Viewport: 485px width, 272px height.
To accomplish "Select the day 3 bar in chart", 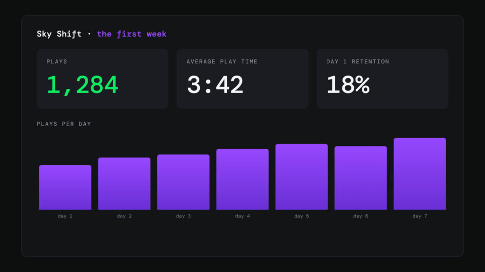I will [183, 182].
